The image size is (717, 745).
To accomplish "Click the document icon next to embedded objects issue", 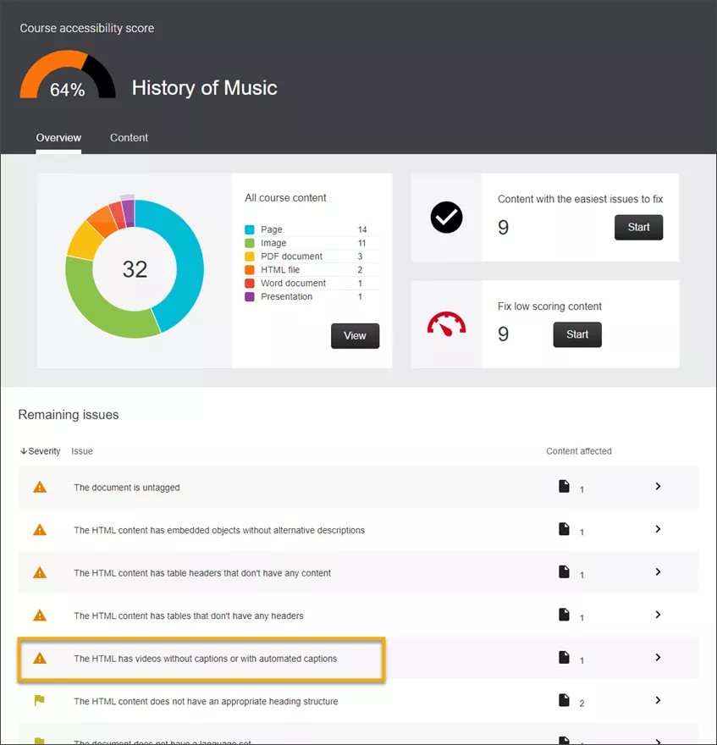I will click(x=565, y=529).
